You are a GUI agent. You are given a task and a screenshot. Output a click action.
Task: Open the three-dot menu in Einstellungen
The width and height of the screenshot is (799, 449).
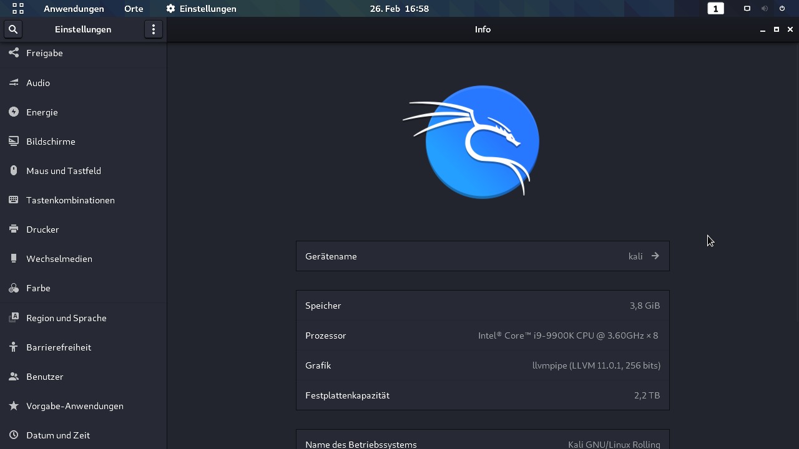tap(153, 29)
